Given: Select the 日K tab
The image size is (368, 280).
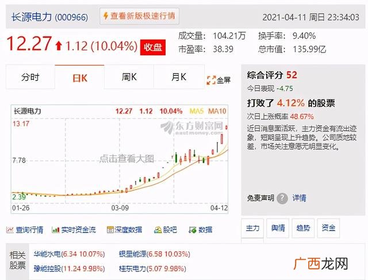Looking at the screenshot, I should (x=79, y=77).
